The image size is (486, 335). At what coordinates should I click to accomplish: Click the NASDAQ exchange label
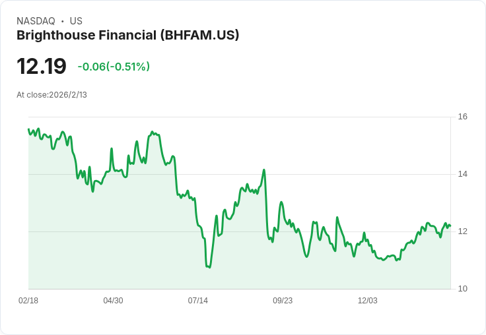[36, 21]
